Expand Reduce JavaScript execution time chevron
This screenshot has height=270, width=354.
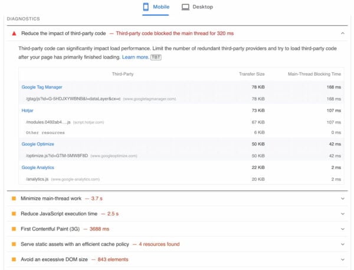coord(343,213)
